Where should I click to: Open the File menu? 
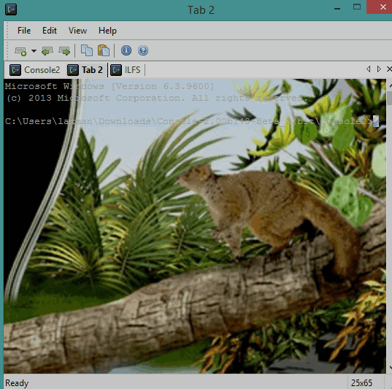tap(24, 31)
